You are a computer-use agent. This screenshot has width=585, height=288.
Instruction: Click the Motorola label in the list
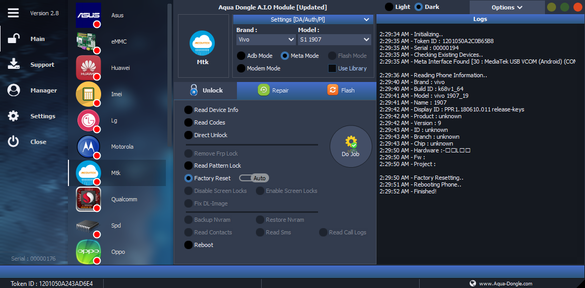(x=122, y=147)
